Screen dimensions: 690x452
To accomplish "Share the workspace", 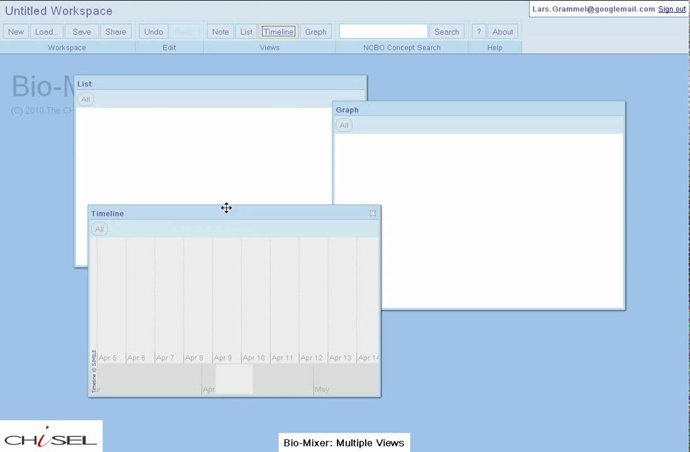I will [x=116, y=31].
